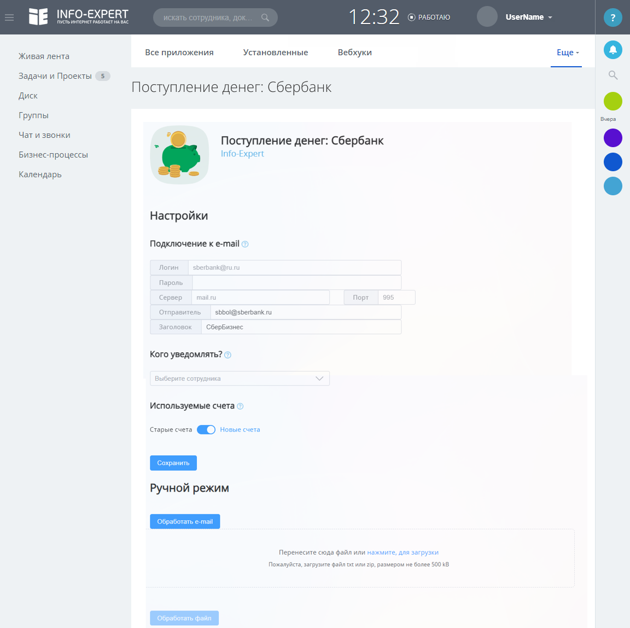Click the help icon beside Используемые счета
Screen dimensions: 630x628
tap(240, 406)
